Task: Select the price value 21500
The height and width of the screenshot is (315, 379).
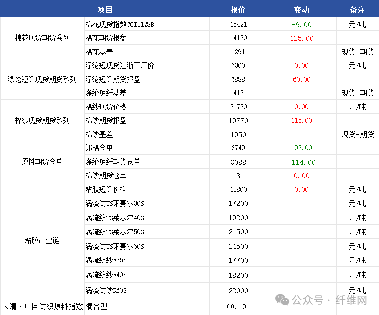Action: 238,232
